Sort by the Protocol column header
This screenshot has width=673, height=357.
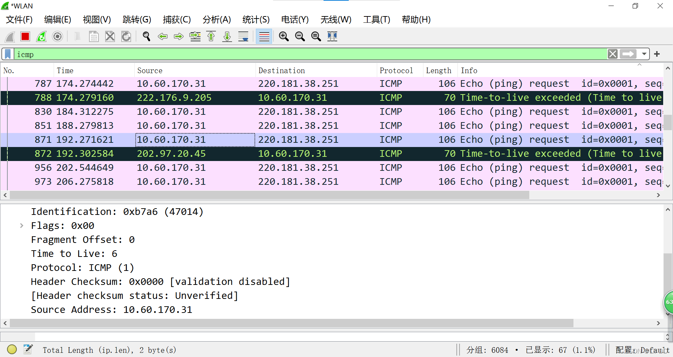(x=400, y=71)
